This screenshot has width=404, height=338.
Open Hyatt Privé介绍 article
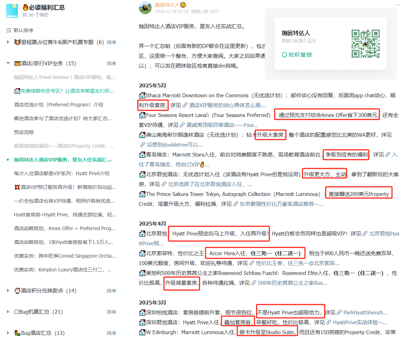(x=62, y=173)
